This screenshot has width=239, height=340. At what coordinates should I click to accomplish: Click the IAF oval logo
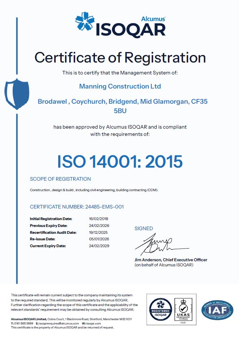[217, 310]
